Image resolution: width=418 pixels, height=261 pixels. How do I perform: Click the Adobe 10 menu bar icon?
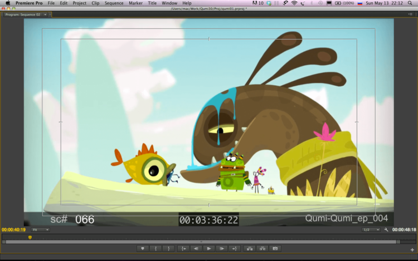(x=258, y=3)
